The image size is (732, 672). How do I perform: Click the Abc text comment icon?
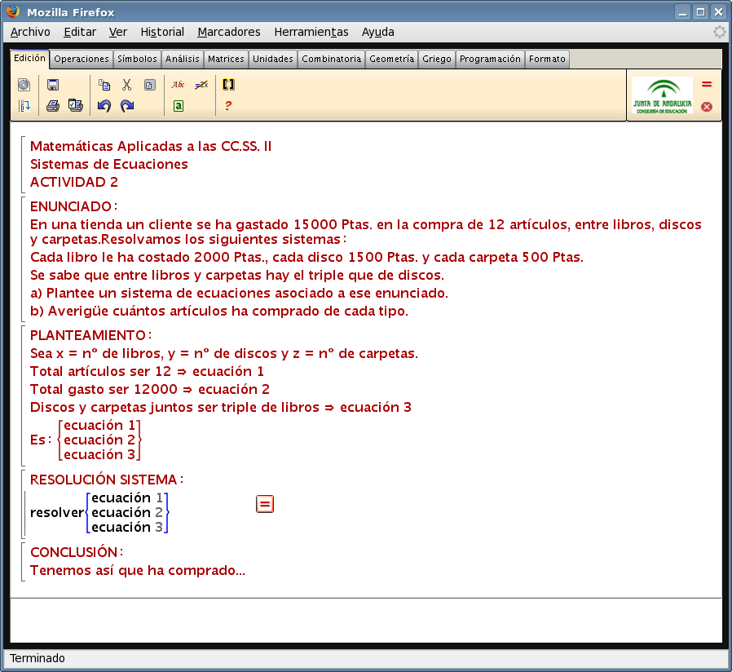click(x=178, y=85)
